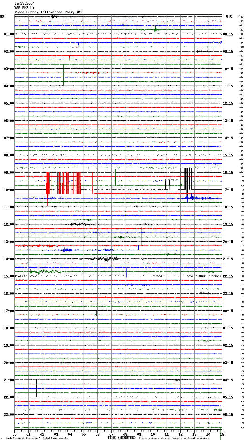Viewport: 245px width, 442px height.
Task: Select the 22:00 MST row label
Action: tap(9, 397)
